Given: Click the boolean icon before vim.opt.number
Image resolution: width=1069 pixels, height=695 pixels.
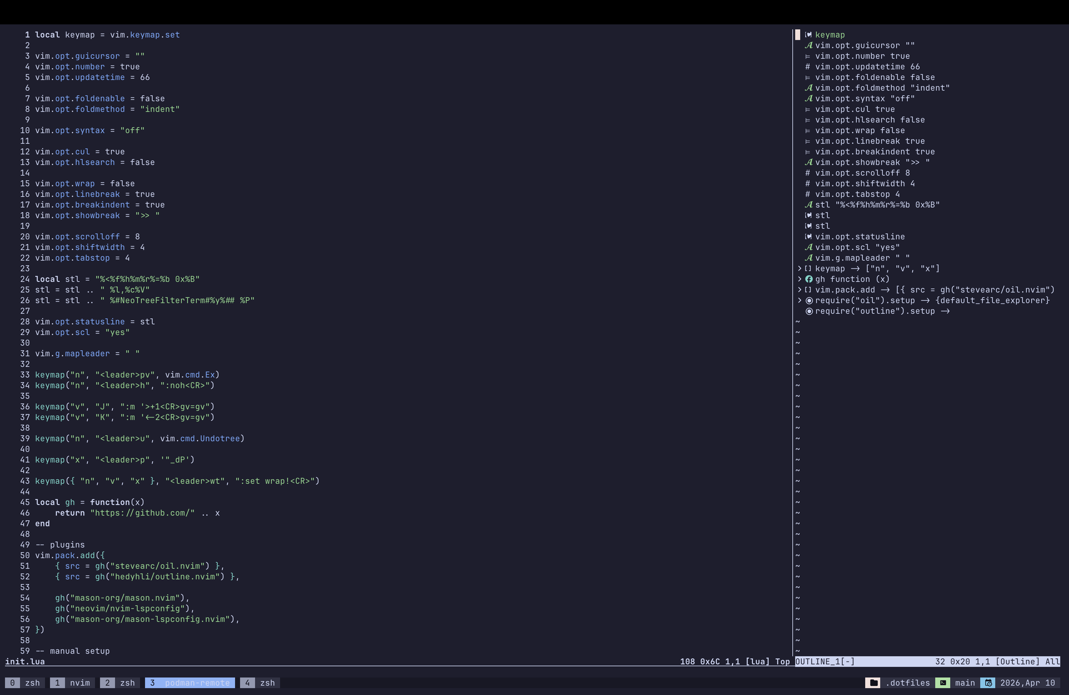Looking at the screenshot, I should point(807,56).
